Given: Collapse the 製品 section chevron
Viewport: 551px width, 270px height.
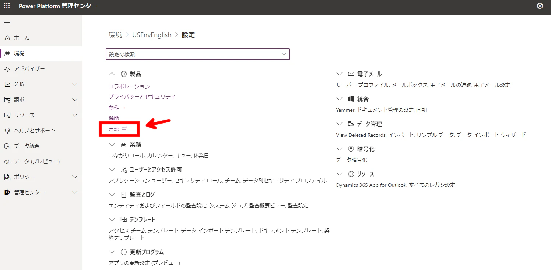Looking at the screenshot, I should [x=112, y=74].
